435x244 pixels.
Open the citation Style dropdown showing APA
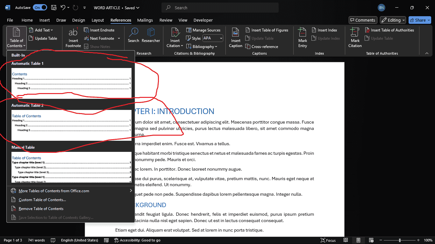click(x=213, y=38)
